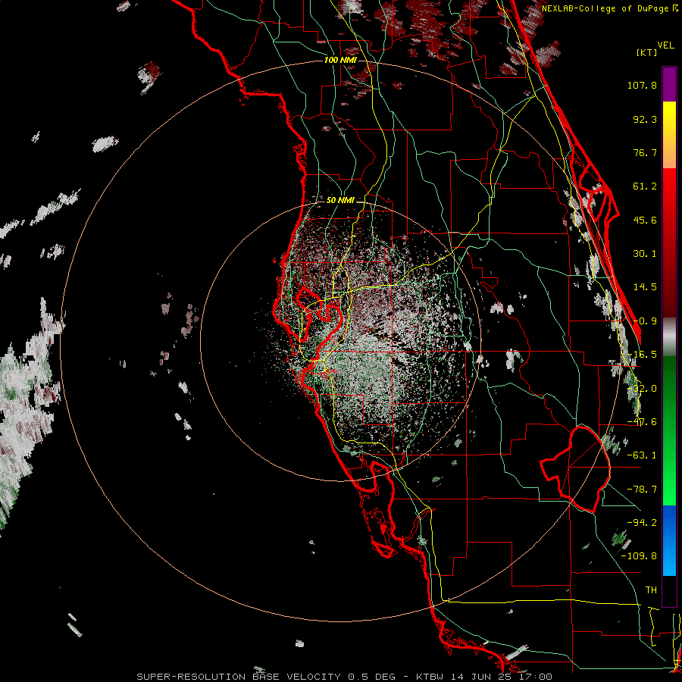Select the -109.8 scale value
This screenshot has width=682, height=682.
coord(640,556)
